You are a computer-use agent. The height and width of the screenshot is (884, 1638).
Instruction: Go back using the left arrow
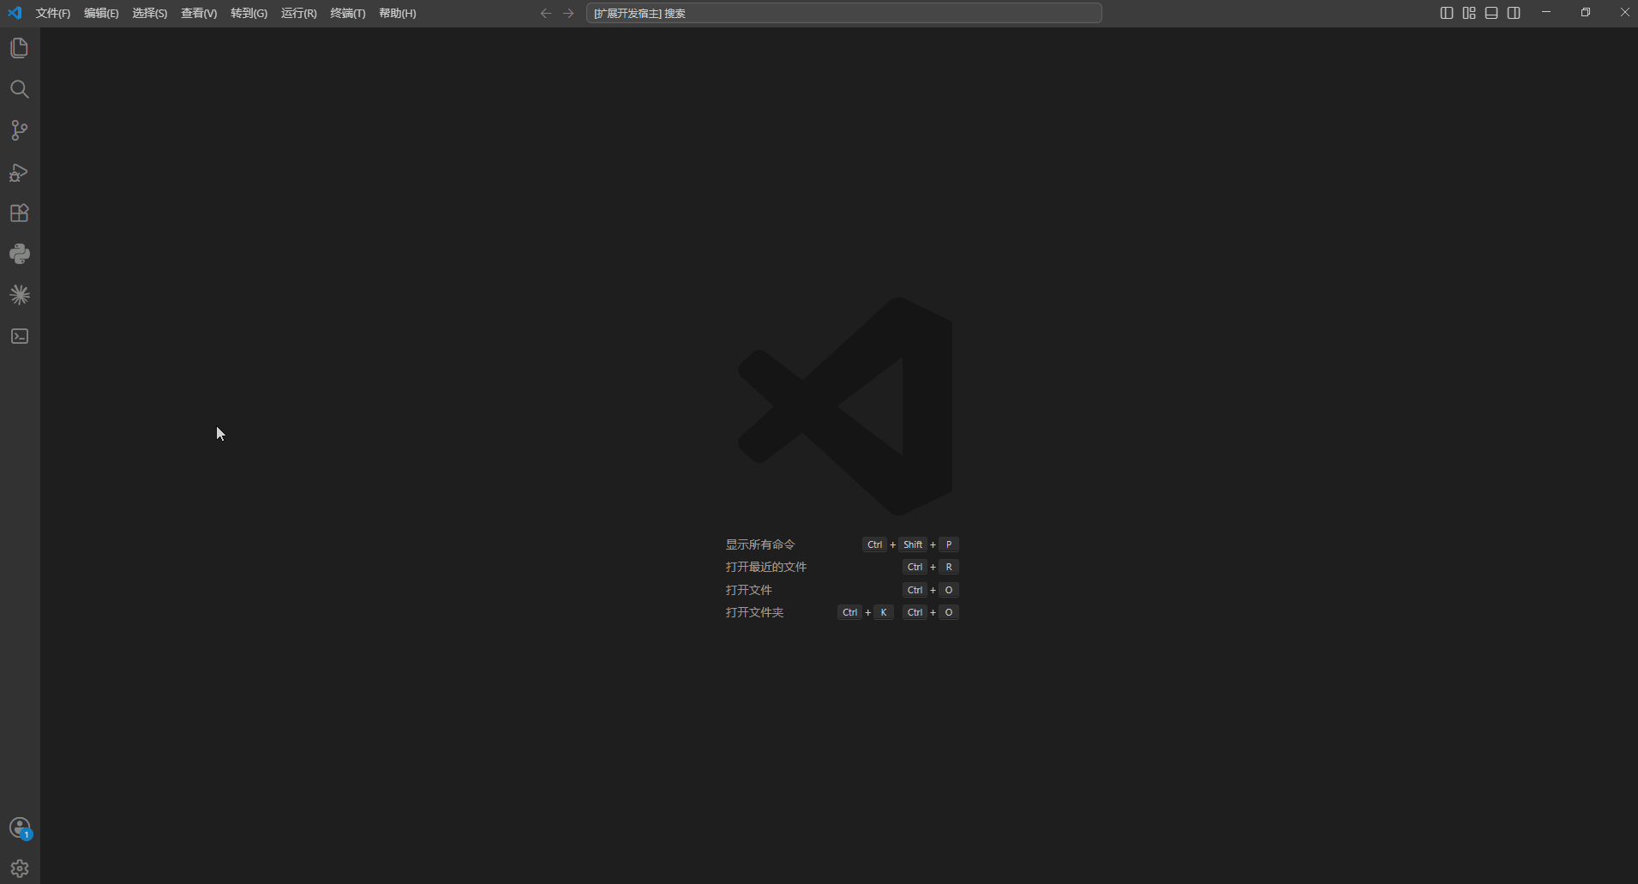coord(546,13)
